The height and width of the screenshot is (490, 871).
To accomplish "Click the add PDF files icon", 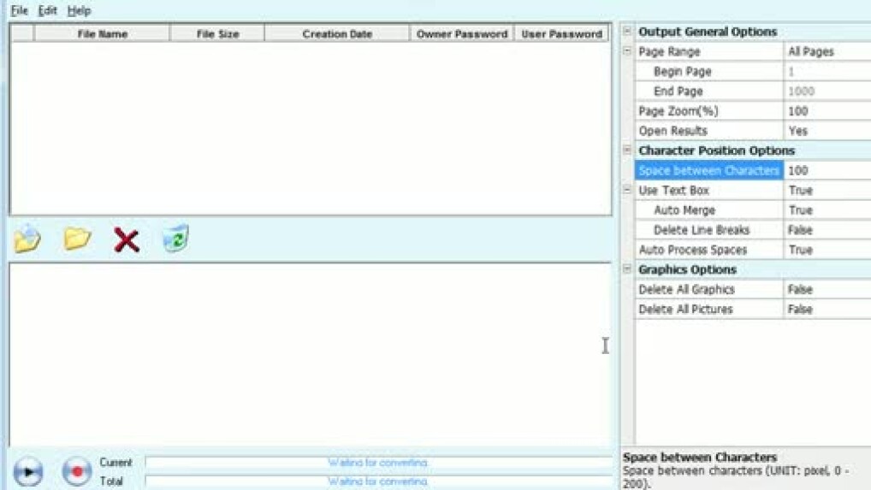I will [x=27, y=239].
